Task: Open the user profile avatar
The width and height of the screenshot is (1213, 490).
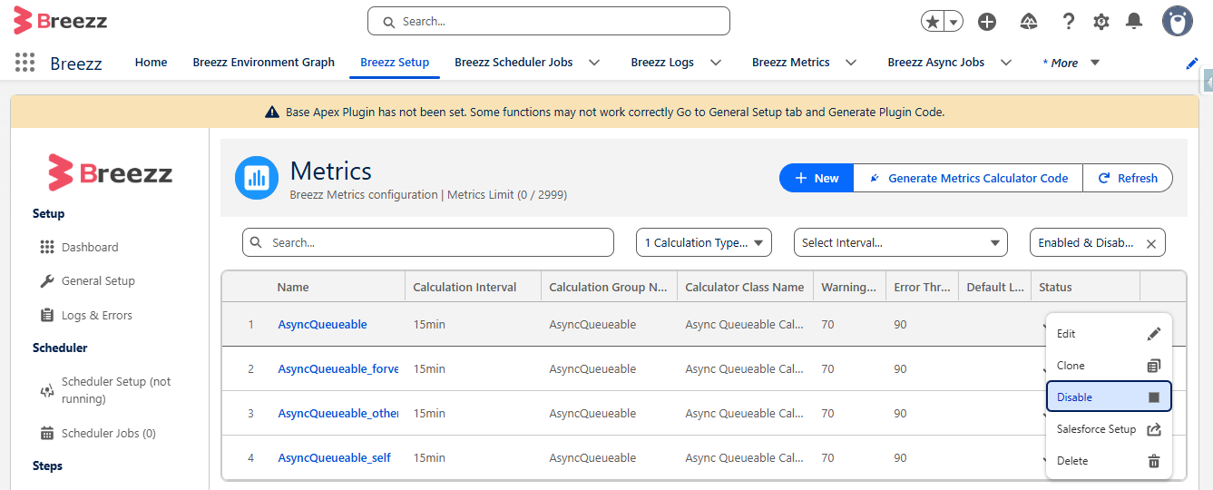Action: pyautogui.click(x=1178, y=21)
